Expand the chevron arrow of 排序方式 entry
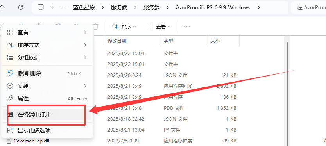The image size is (326, 146). click(x=85, y=45)
